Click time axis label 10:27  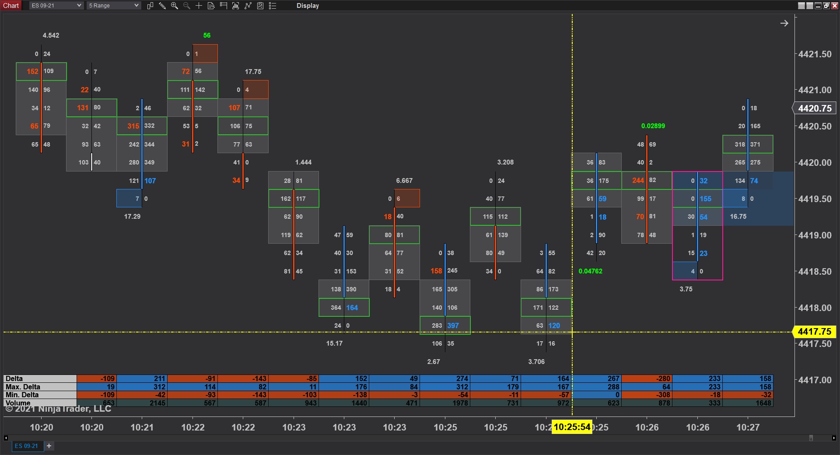tap(748, 427)
